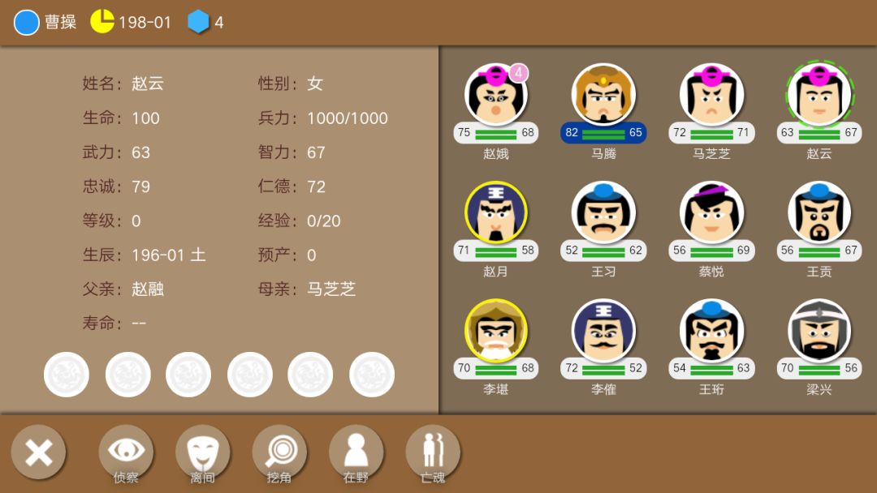Tap the pink badge 4 on 赵娥
The image size is (877, 493).
click(x=518, y=73)
